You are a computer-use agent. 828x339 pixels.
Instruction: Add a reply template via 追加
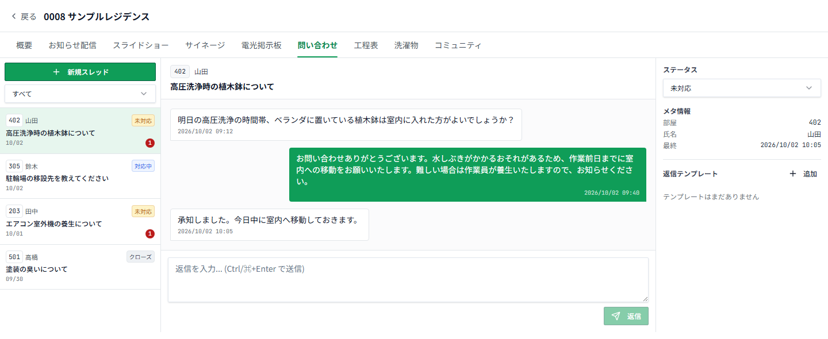804,174
